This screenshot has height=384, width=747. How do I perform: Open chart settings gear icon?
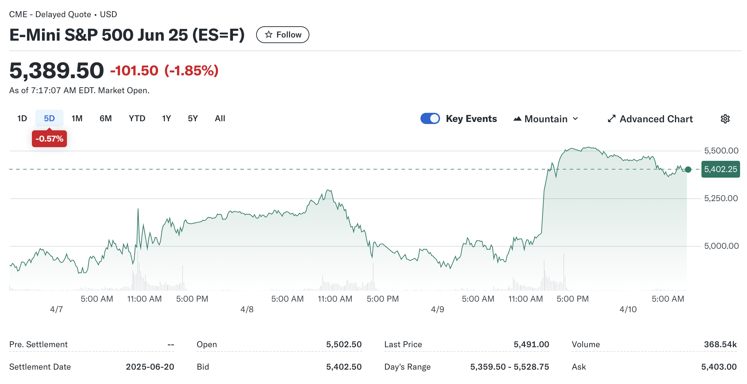[725, 119]
